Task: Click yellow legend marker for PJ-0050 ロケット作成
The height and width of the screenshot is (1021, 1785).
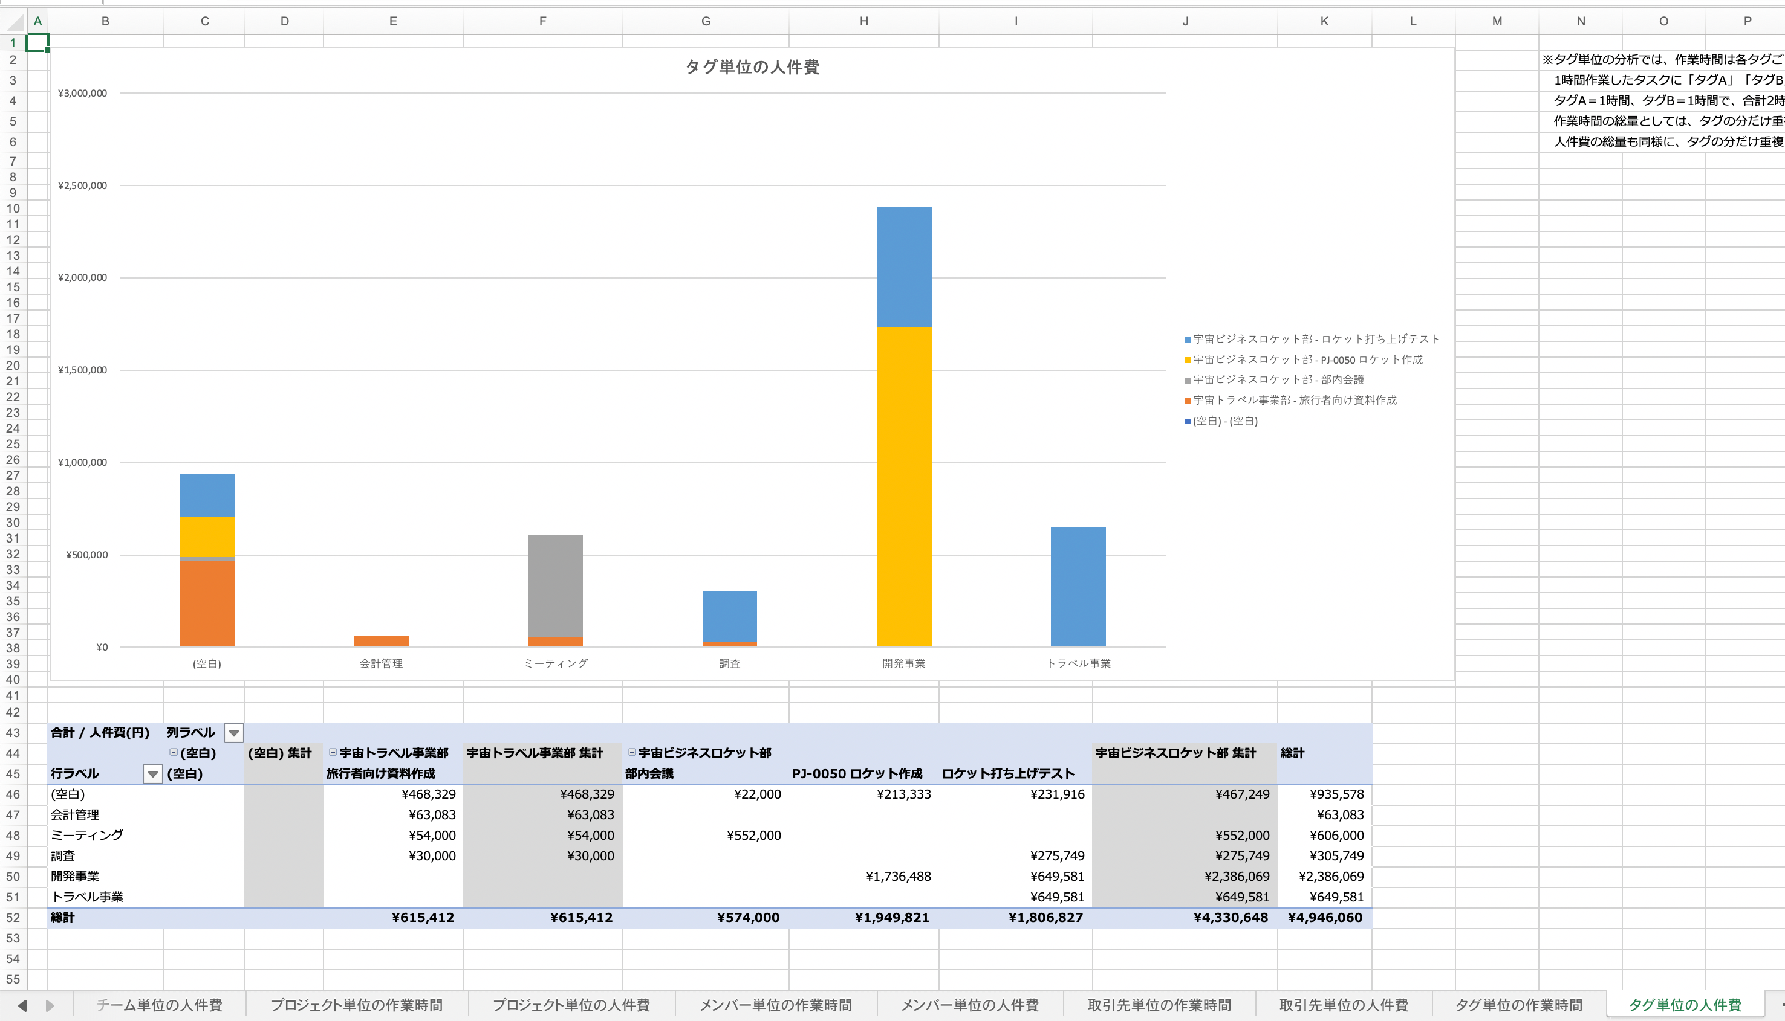Action: [1187, 359]
